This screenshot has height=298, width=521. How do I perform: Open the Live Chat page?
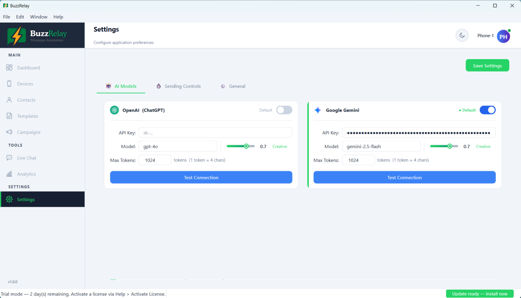[43, 158]
